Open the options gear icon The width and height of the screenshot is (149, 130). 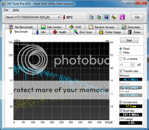[x=114, y=17]
